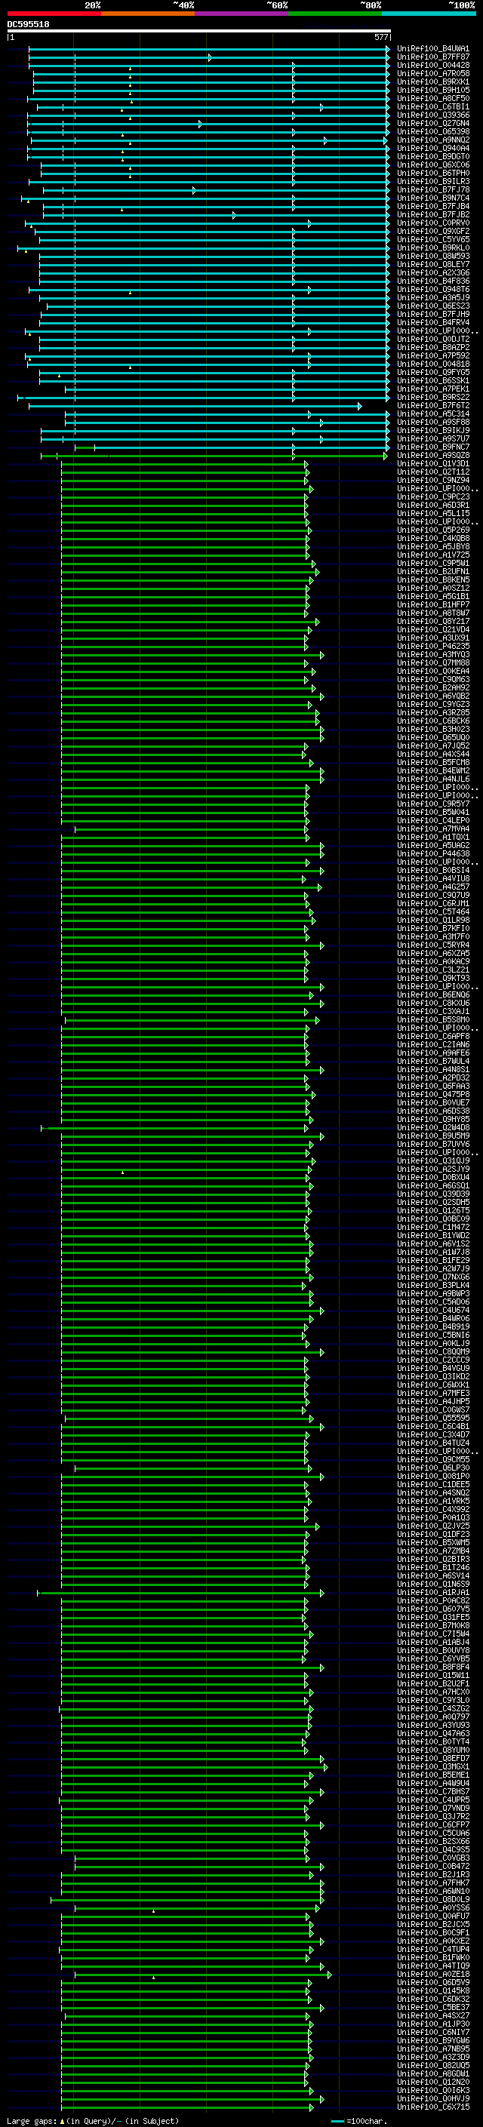Select alignment label UniRef100_Q8W593

pyautogui.click(x=433, y=256)
